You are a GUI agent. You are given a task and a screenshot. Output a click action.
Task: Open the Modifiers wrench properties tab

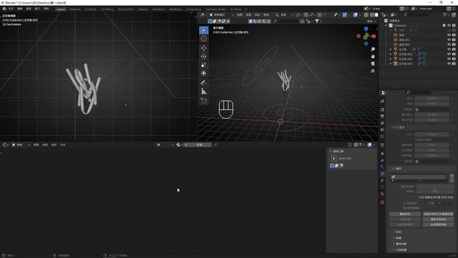click(382, 161)
